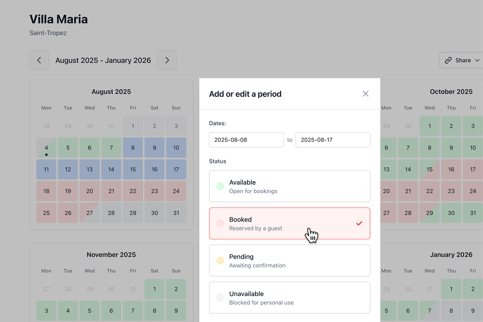Screen dimensions: 483x322
Task: Advance to next months with right chevron
Action: click(167, 60)
